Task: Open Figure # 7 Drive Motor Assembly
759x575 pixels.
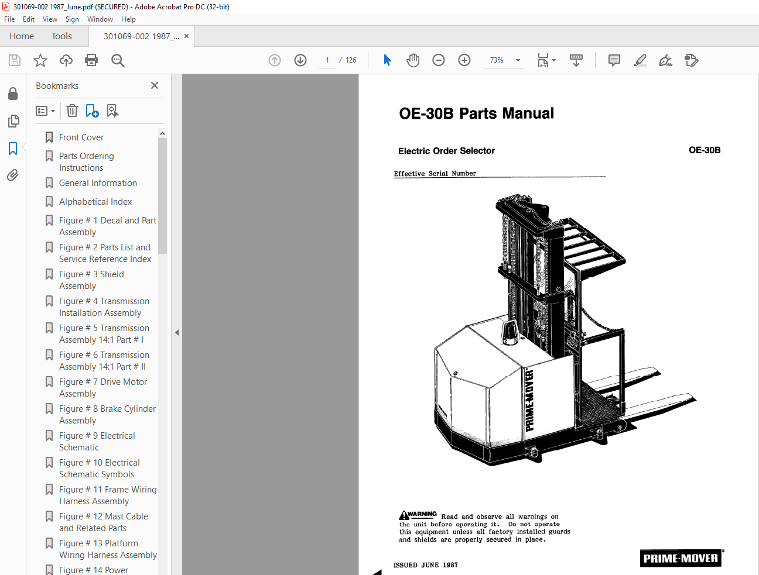Action: point(103,388)
